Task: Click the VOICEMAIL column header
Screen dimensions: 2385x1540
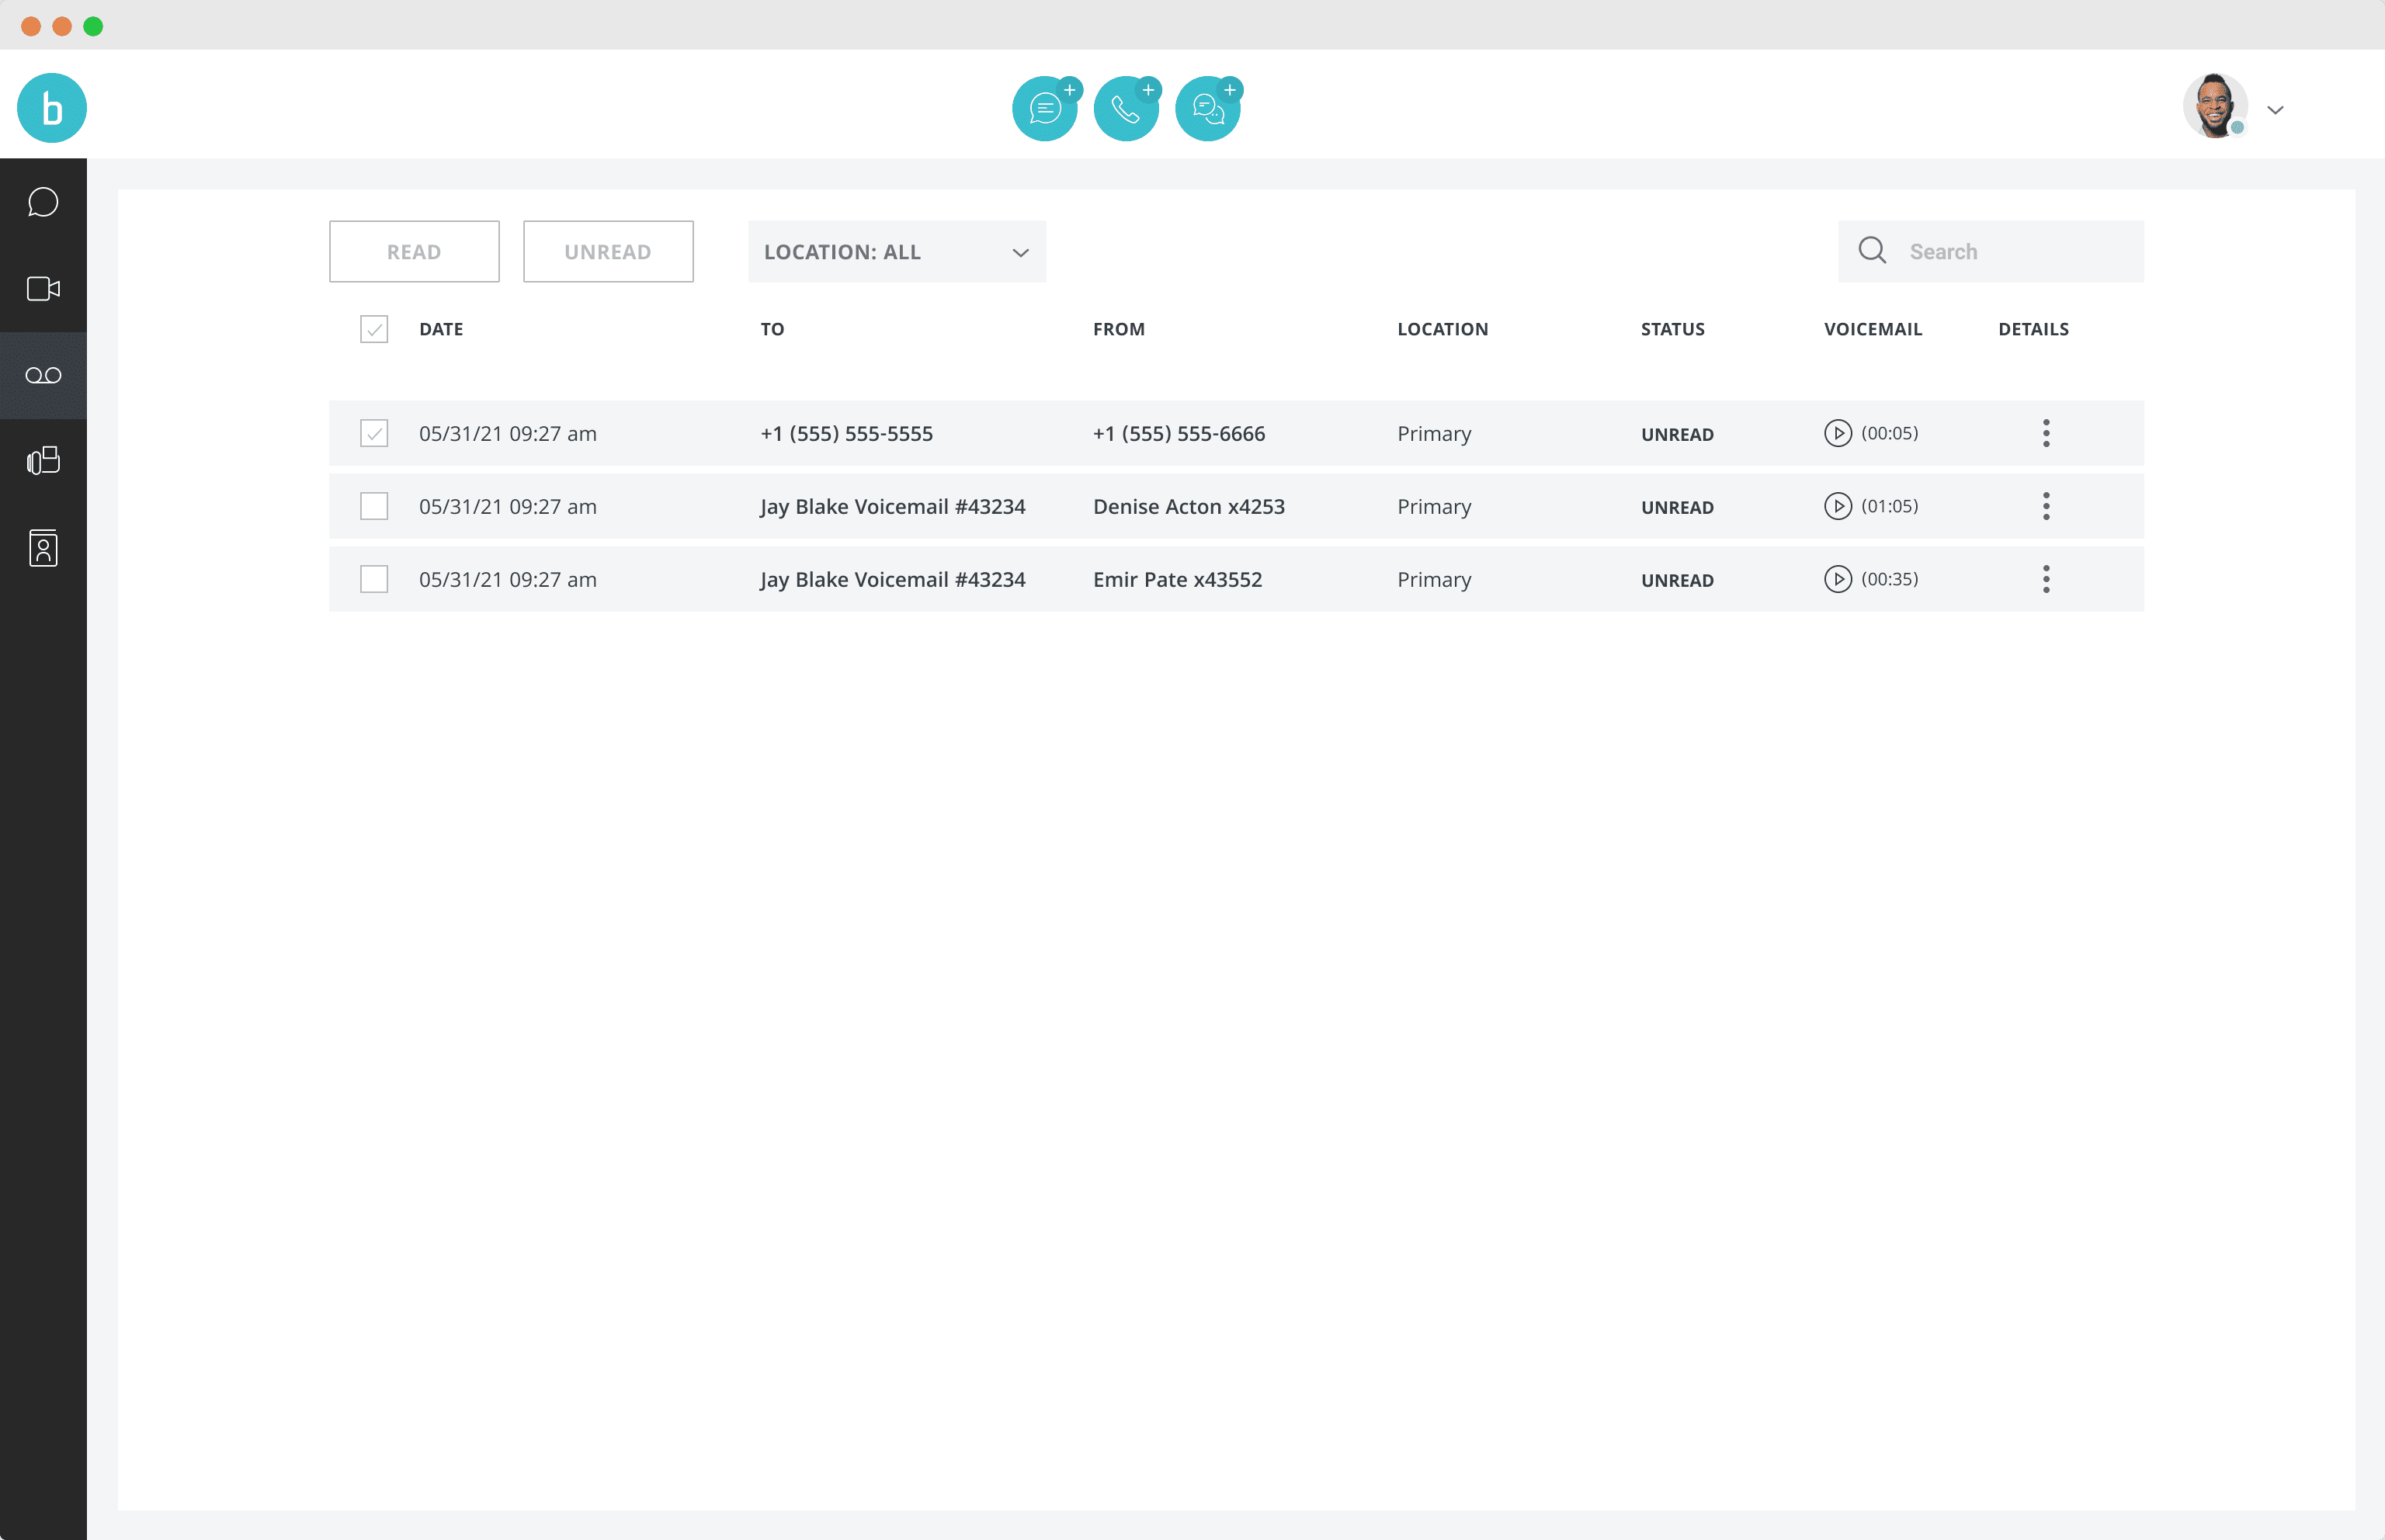Action: tap(1872, 329)
